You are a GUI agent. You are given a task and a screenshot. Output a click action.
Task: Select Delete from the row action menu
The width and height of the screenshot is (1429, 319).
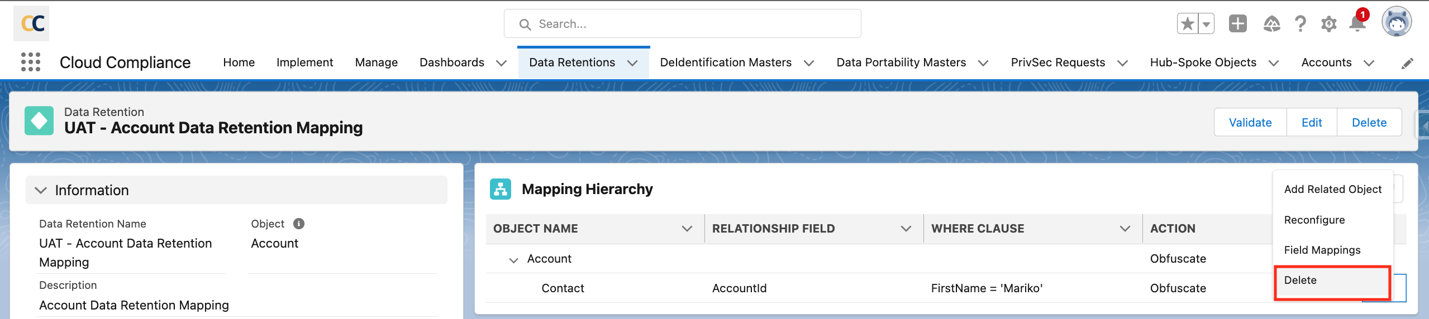click(1301, 281)
